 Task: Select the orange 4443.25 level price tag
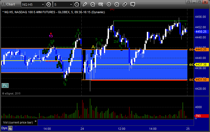click(x=201, y=50)
